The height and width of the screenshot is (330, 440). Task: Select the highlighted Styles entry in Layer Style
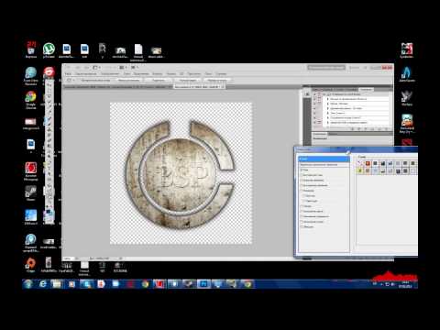click(324, 159)
